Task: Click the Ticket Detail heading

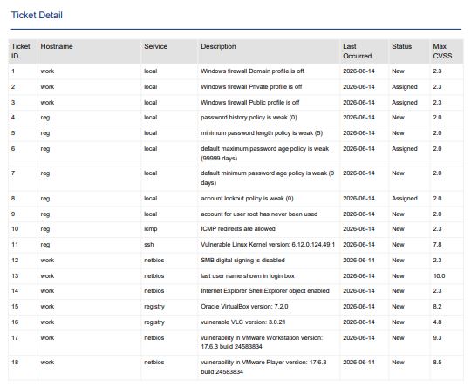Action: pyautogui.click(x=37, y=15)
